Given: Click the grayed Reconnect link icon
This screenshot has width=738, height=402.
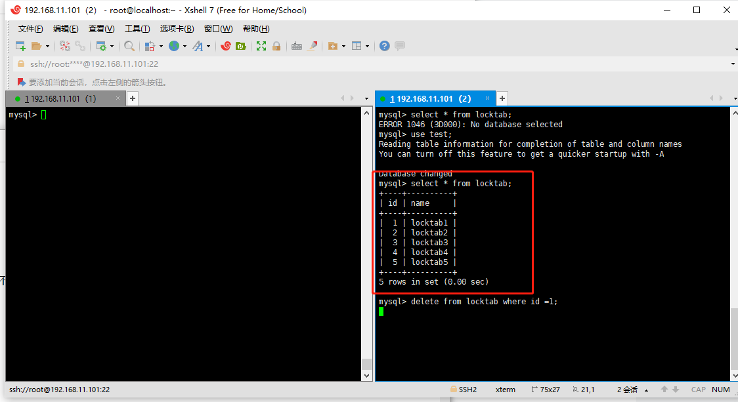Looking at the screenshot, I should [81, 46].
